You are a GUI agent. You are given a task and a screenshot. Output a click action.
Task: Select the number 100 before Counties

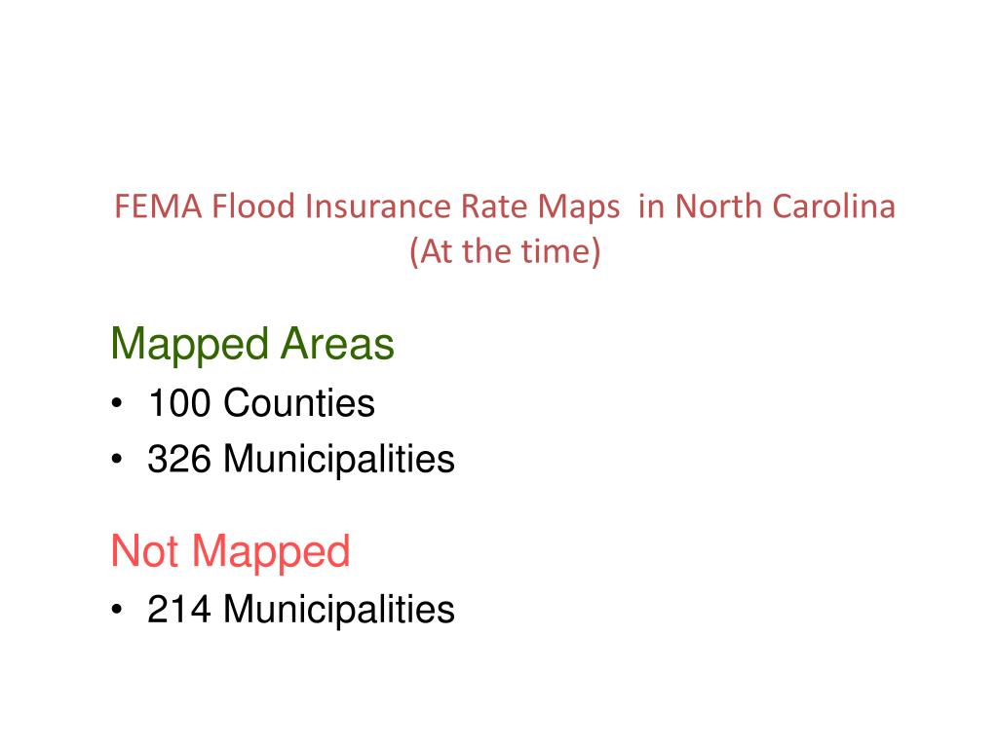(179, 403)
